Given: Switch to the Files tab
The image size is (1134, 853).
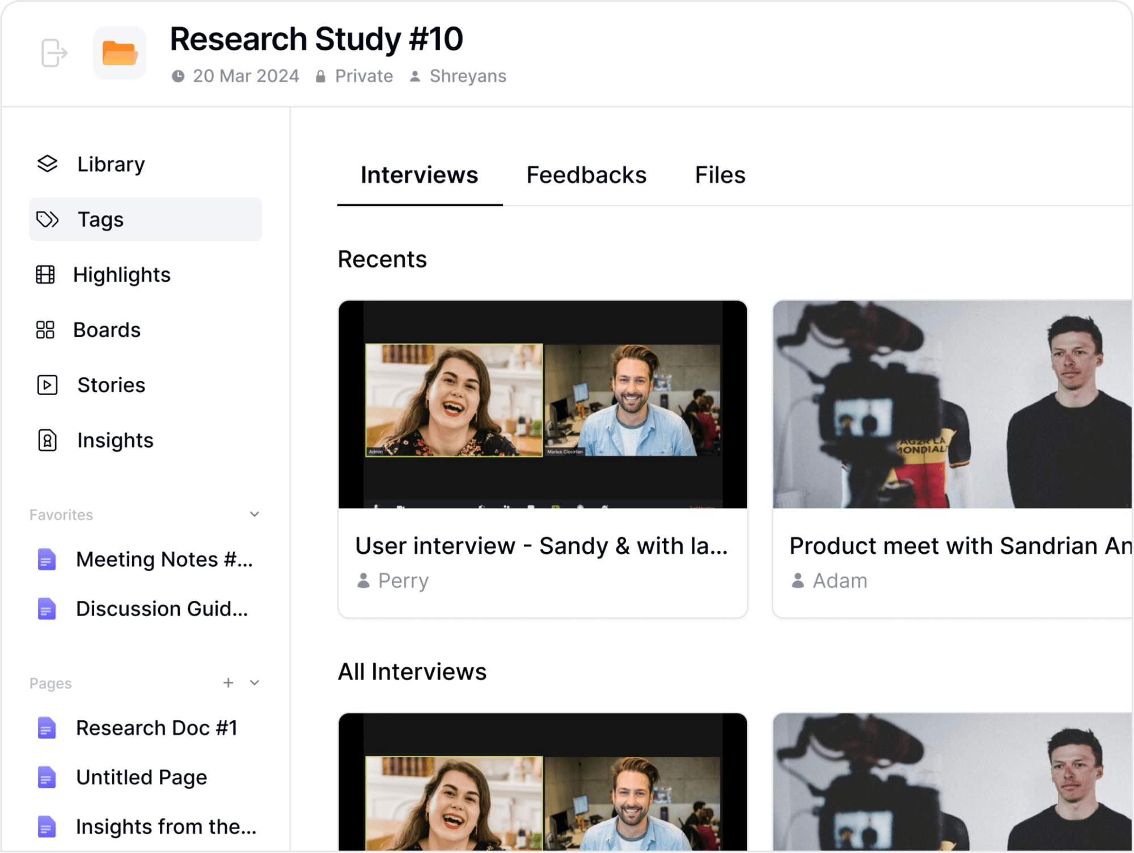Looking at the screenshot, I should point(720,175).
